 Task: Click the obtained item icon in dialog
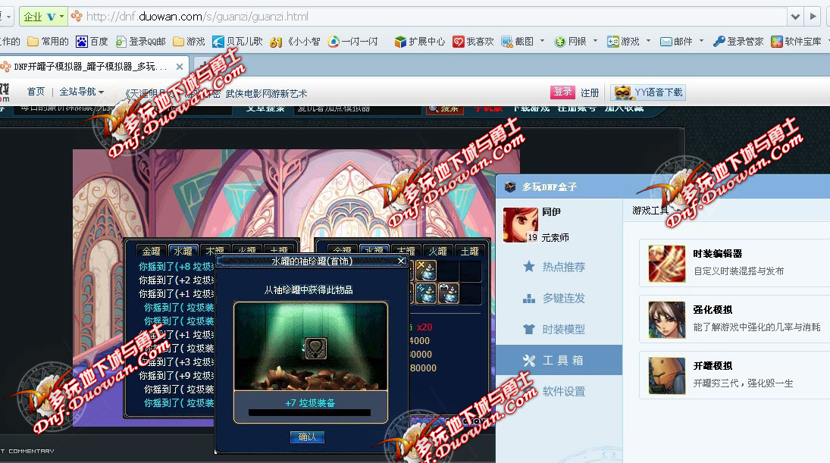point(315,348)
